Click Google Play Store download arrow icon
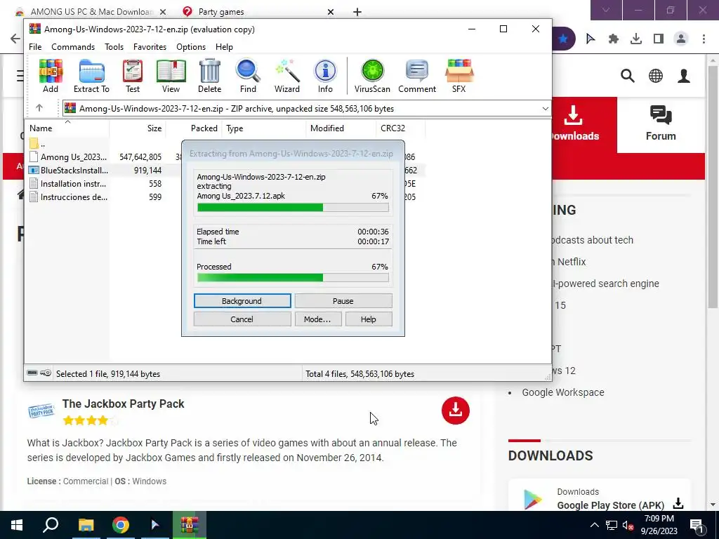This screenshot has height=539, width=719. (x=678, y=504)
